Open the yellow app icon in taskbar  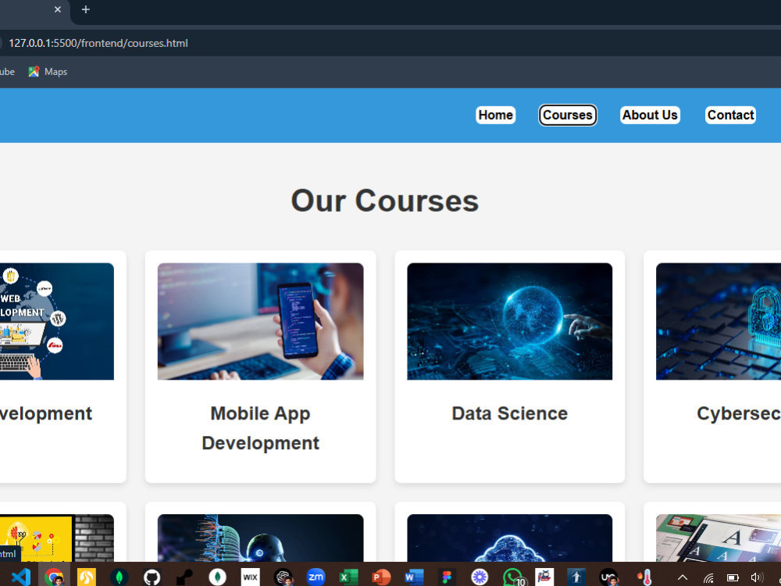point(87,577)
